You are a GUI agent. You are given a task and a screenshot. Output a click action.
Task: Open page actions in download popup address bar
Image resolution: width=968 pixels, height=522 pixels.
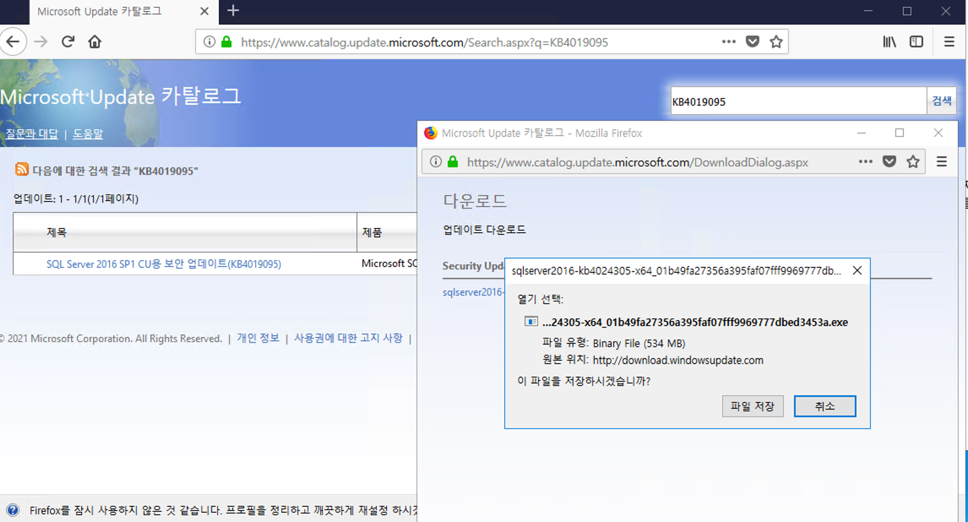[865, 161]
